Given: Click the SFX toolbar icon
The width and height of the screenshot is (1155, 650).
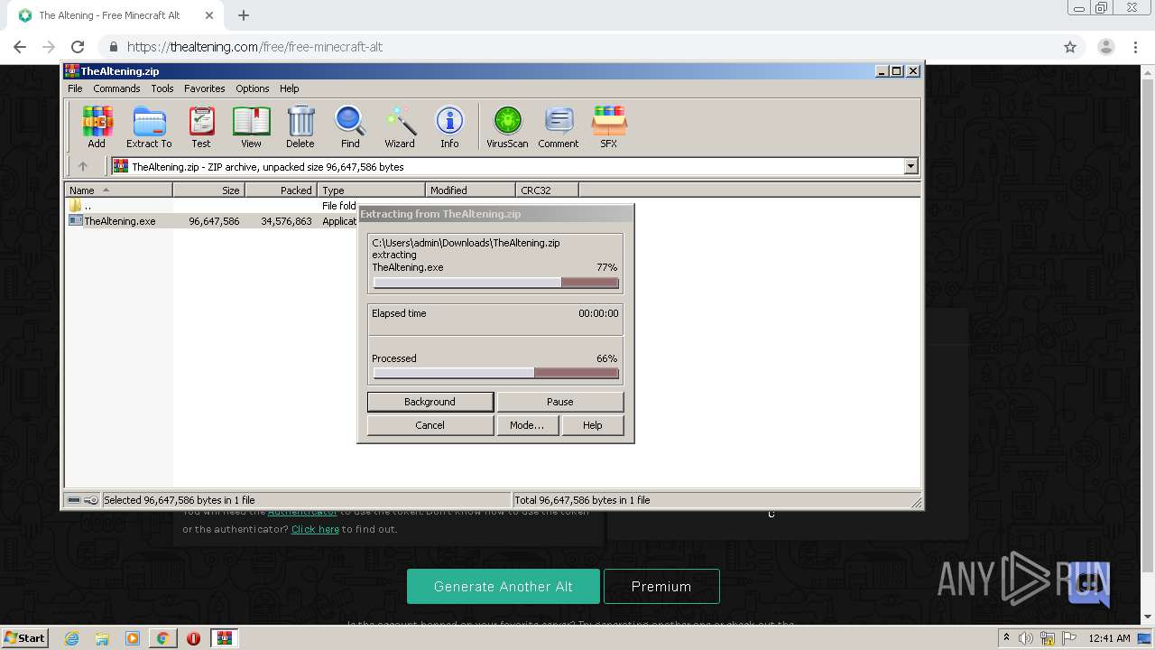Looking at the screenshot, I should pos(609,127).
